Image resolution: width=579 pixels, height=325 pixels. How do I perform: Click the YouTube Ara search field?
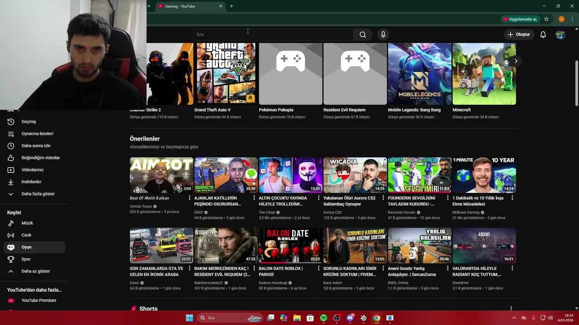click(272, 34)
